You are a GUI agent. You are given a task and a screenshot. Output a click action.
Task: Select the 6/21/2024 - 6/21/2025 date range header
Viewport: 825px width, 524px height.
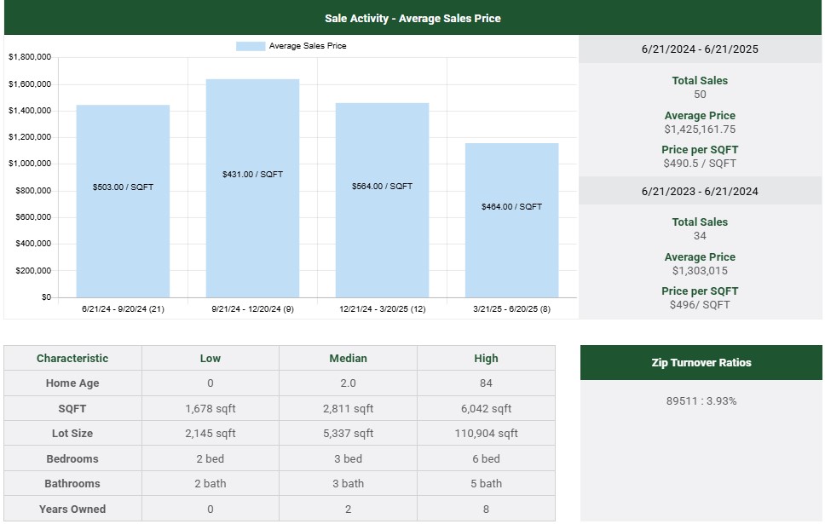point(700,49)
